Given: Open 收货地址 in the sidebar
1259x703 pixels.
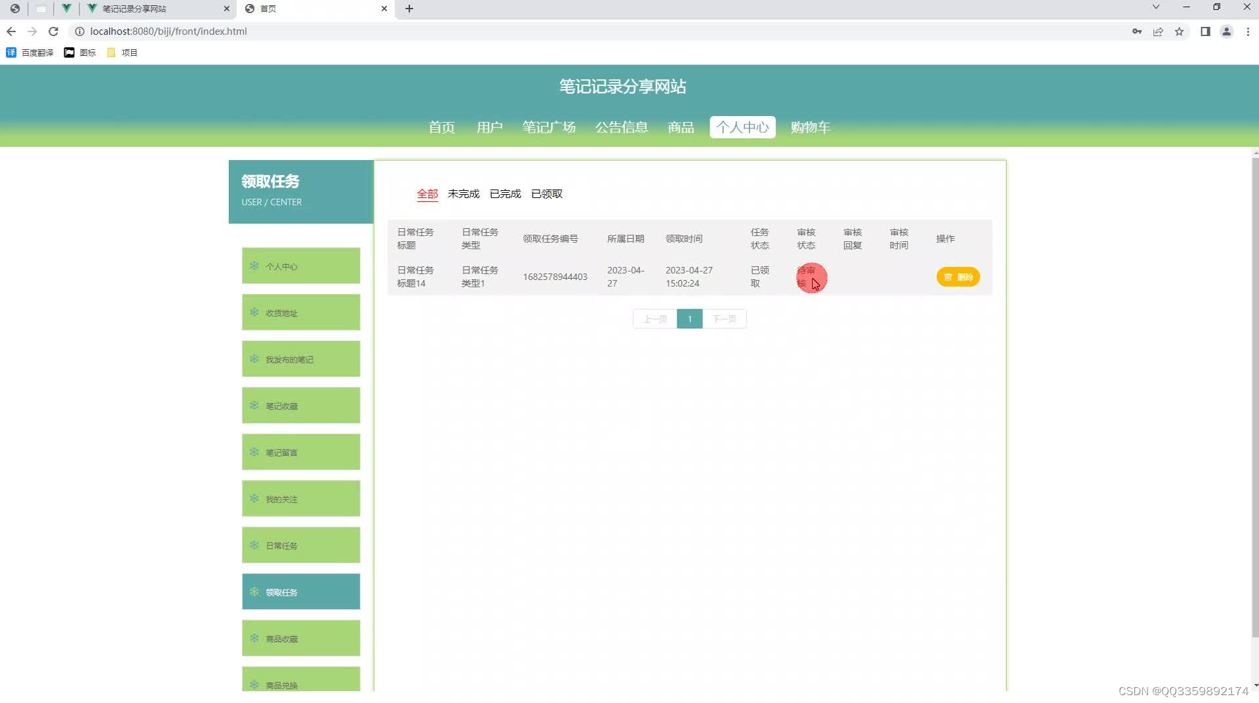Looking at the screenshot, I should (x=301, y=312).
